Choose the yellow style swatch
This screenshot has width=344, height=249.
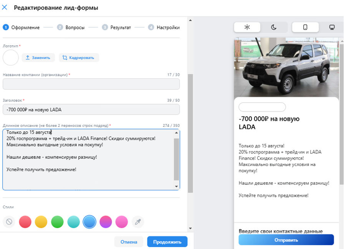pyautogui.click(x=41, y=222)
